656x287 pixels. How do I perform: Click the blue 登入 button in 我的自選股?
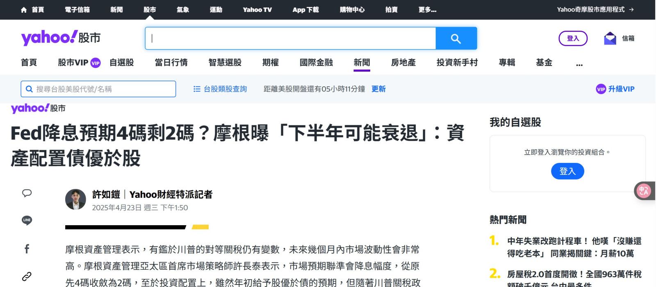[567, 171]
